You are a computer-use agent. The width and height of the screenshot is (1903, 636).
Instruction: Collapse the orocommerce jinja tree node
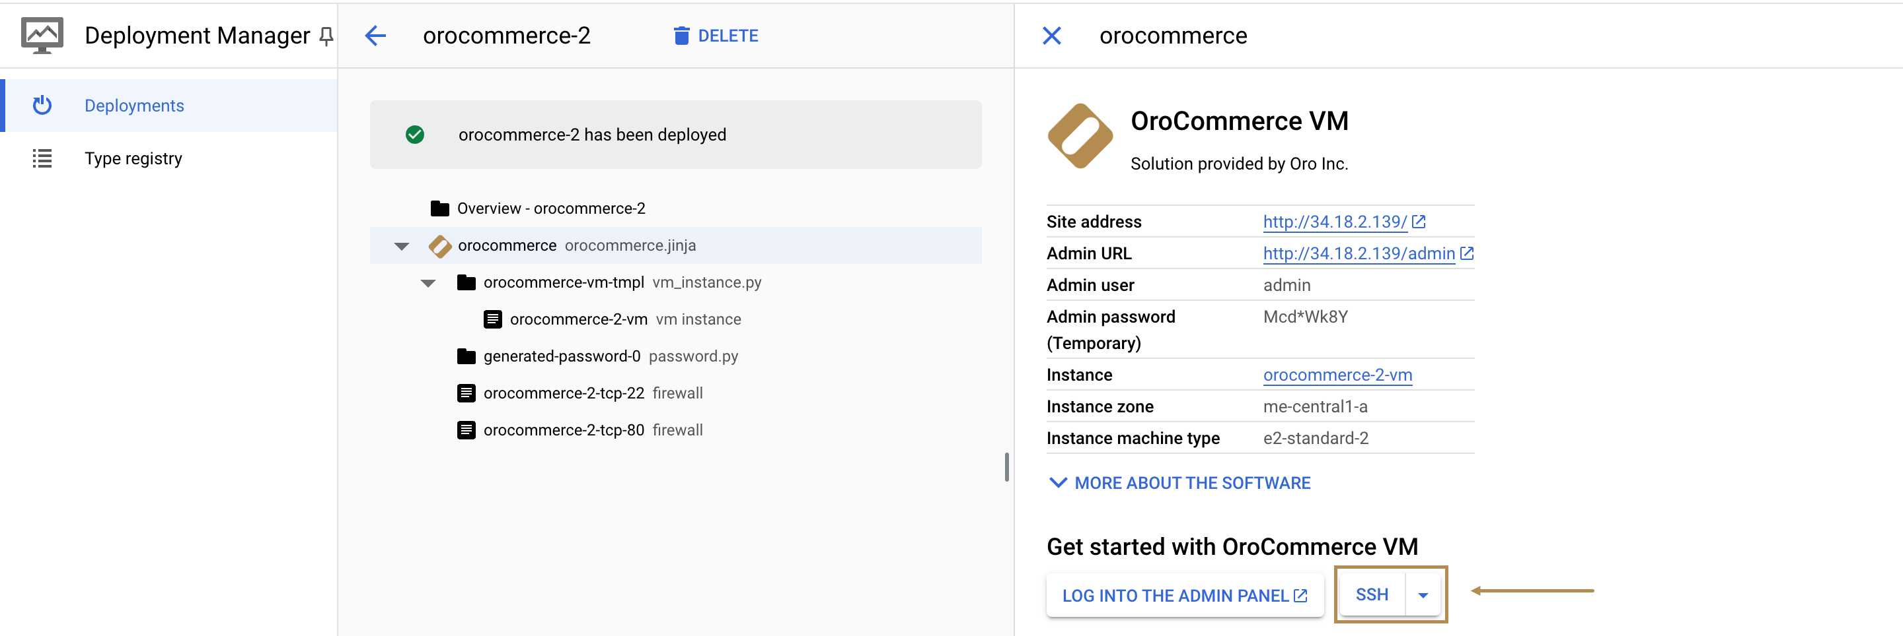click(x=402, y=247)
